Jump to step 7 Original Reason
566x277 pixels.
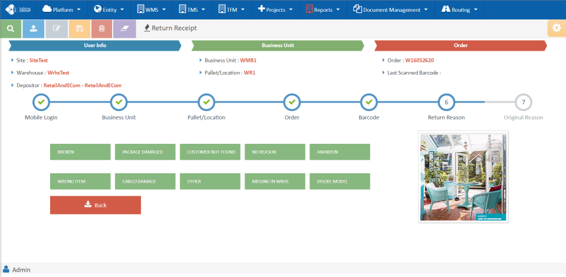point(523,103)
